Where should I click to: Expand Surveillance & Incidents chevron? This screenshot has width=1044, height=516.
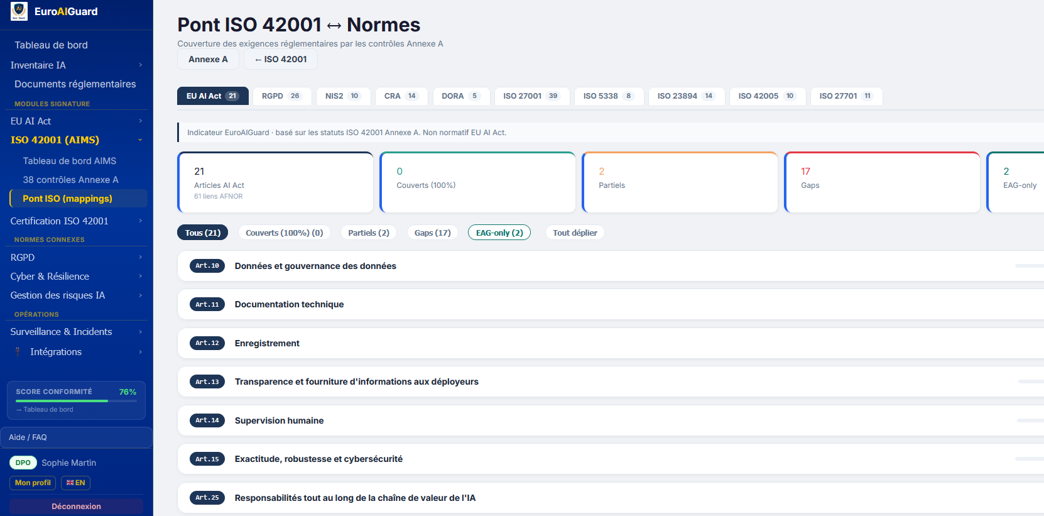pyautogui.click(x=140, y=332)
